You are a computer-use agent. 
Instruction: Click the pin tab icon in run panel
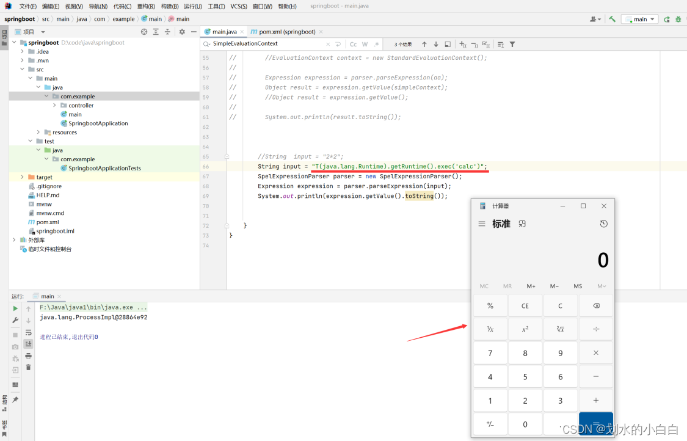click(x=15, y=400)
